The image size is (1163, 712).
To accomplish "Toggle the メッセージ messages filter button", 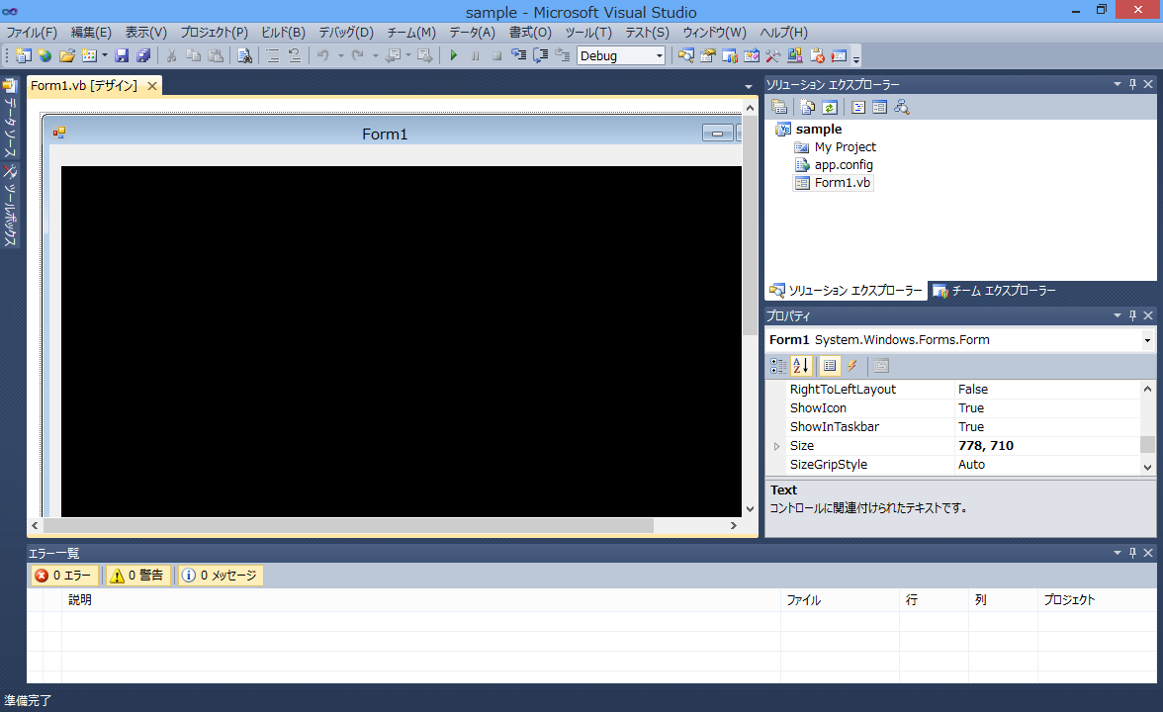I will 220,576.
